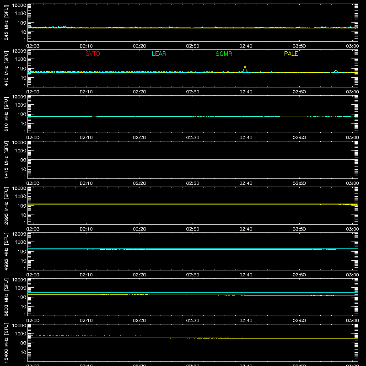Click 02:10 tick label under 4995 MHz plot

coord(86,275)
